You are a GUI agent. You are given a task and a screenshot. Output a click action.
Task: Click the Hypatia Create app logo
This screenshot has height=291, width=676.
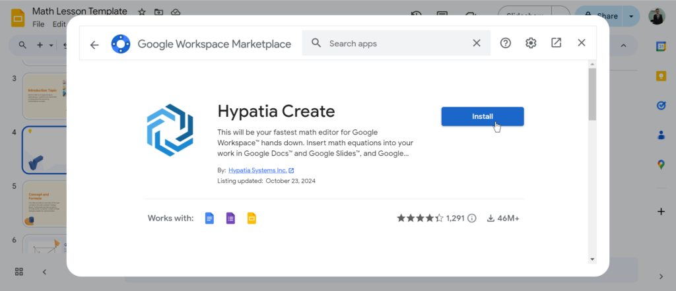[170, 129]
